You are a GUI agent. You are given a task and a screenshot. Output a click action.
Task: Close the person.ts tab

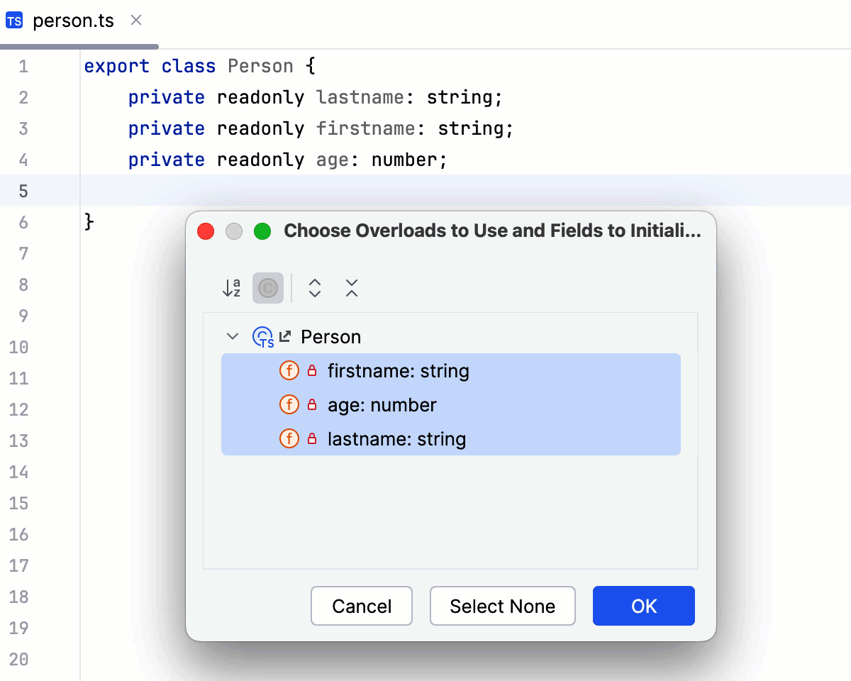[x=135, y=21]
